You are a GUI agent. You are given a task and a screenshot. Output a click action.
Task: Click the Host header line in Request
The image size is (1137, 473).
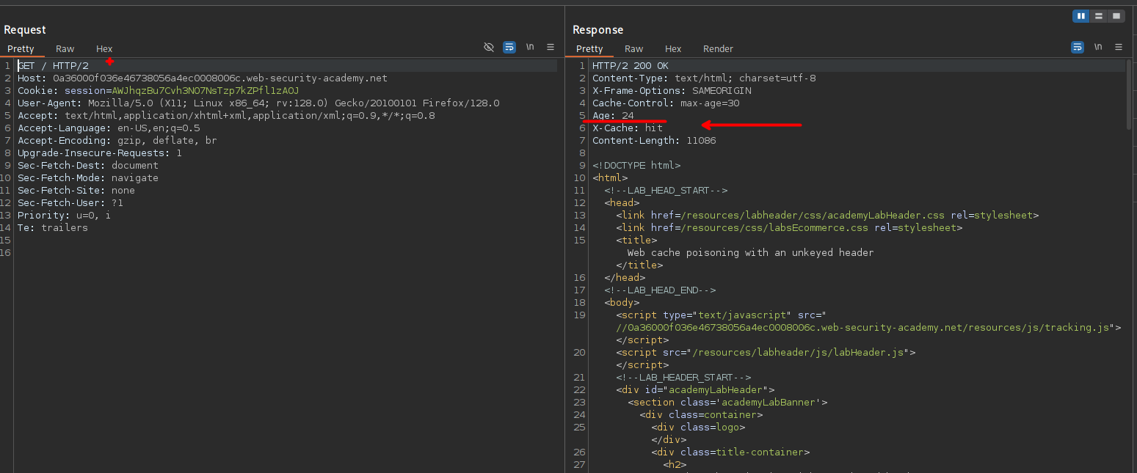(x=203, y=78)
